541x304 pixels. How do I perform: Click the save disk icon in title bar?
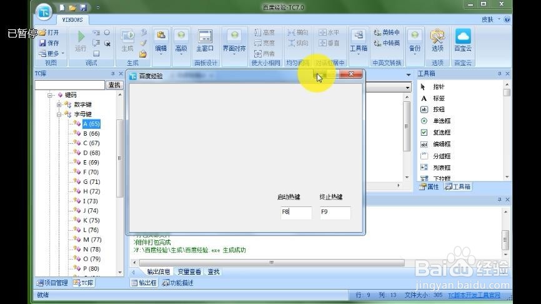click(x=83, y=8)
